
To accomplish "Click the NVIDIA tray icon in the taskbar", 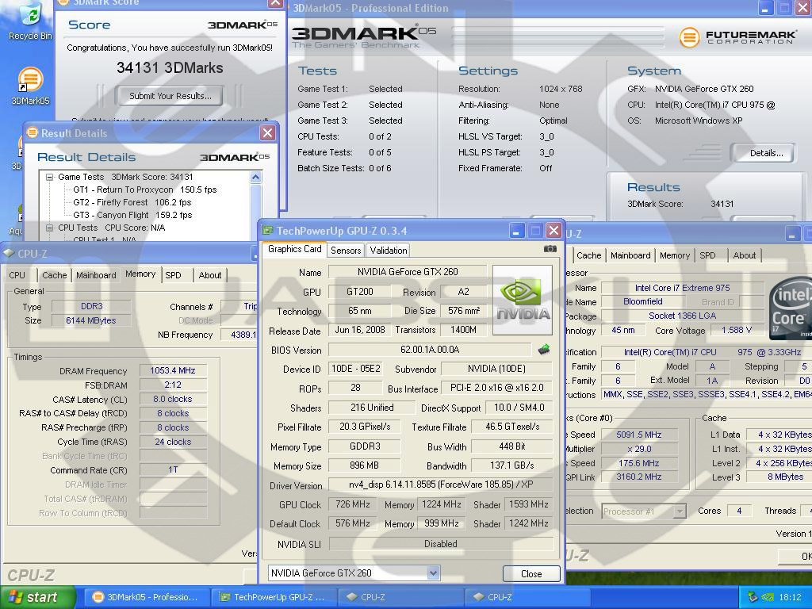I will pyautogui.click(x=768, y=597).
